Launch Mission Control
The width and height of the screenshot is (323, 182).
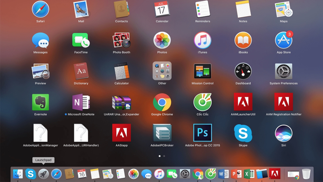coord(203,71)
